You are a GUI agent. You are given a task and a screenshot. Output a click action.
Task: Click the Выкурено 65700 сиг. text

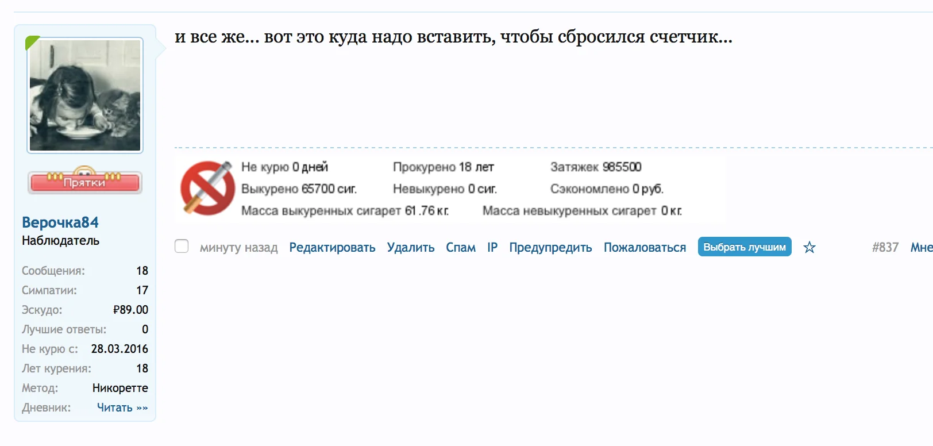(299, 189)
